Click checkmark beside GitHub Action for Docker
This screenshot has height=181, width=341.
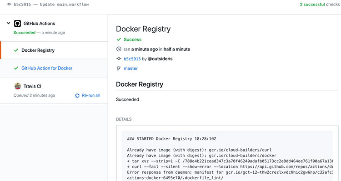(x=16, y=68)
